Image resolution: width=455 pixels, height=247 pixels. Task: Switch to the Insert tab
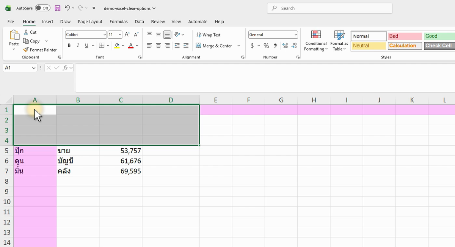(47, 22)
